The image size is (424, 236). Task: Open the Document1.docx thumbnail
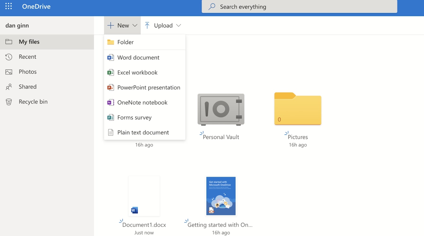coord(144,196)
